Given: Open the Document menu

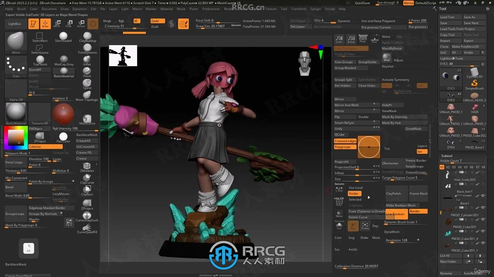Looking at the screenshot, I should (x=49, y=9).
